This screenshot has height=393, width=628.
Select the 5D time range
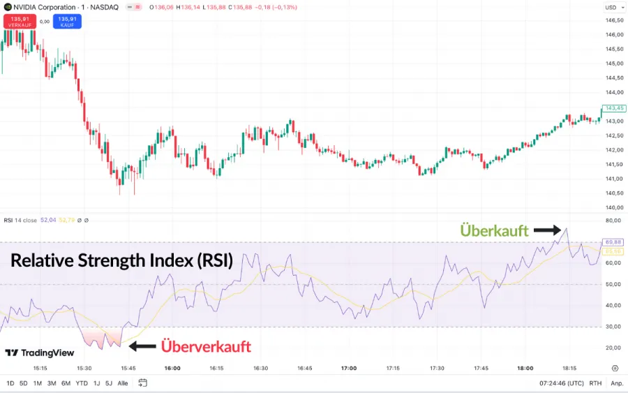(x=24, y=383)
